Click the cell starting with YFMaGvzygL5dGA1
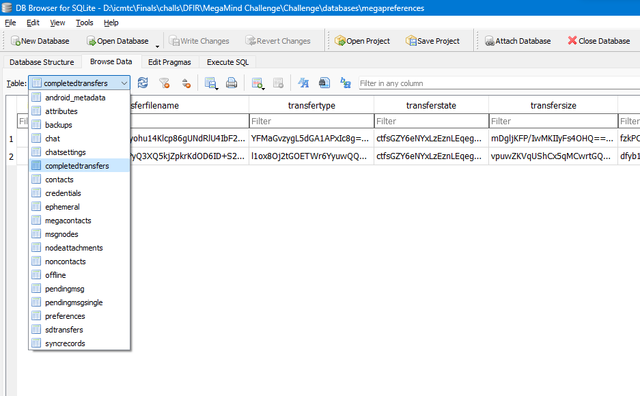This screenshot has height=396, width=640. [311, 139]
